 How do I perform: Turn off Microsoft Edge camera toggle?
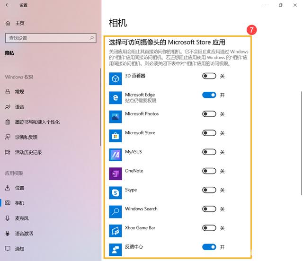(x=209, y=95)
